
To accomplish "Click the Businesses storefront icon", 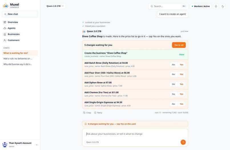I will [x=5, y=34].
